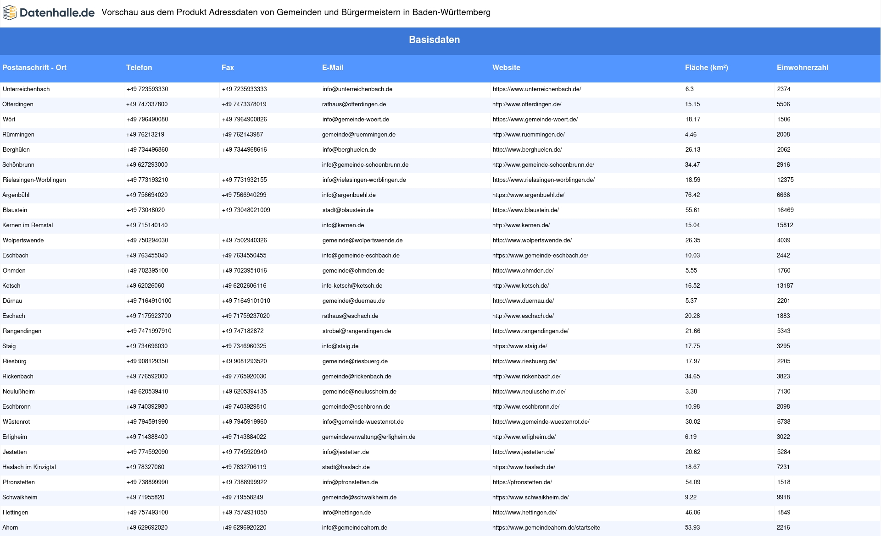Click area value 76.42
881x536 pixels.
[x=692, y=195]
